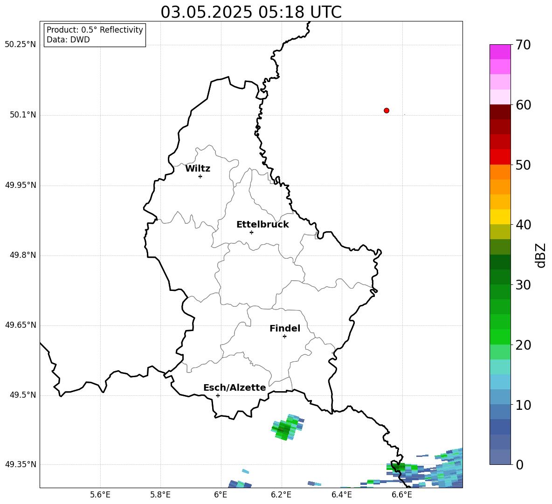552x504 pixels.
Task: Click the 6°E longitude label
Action: click(221, 495)
